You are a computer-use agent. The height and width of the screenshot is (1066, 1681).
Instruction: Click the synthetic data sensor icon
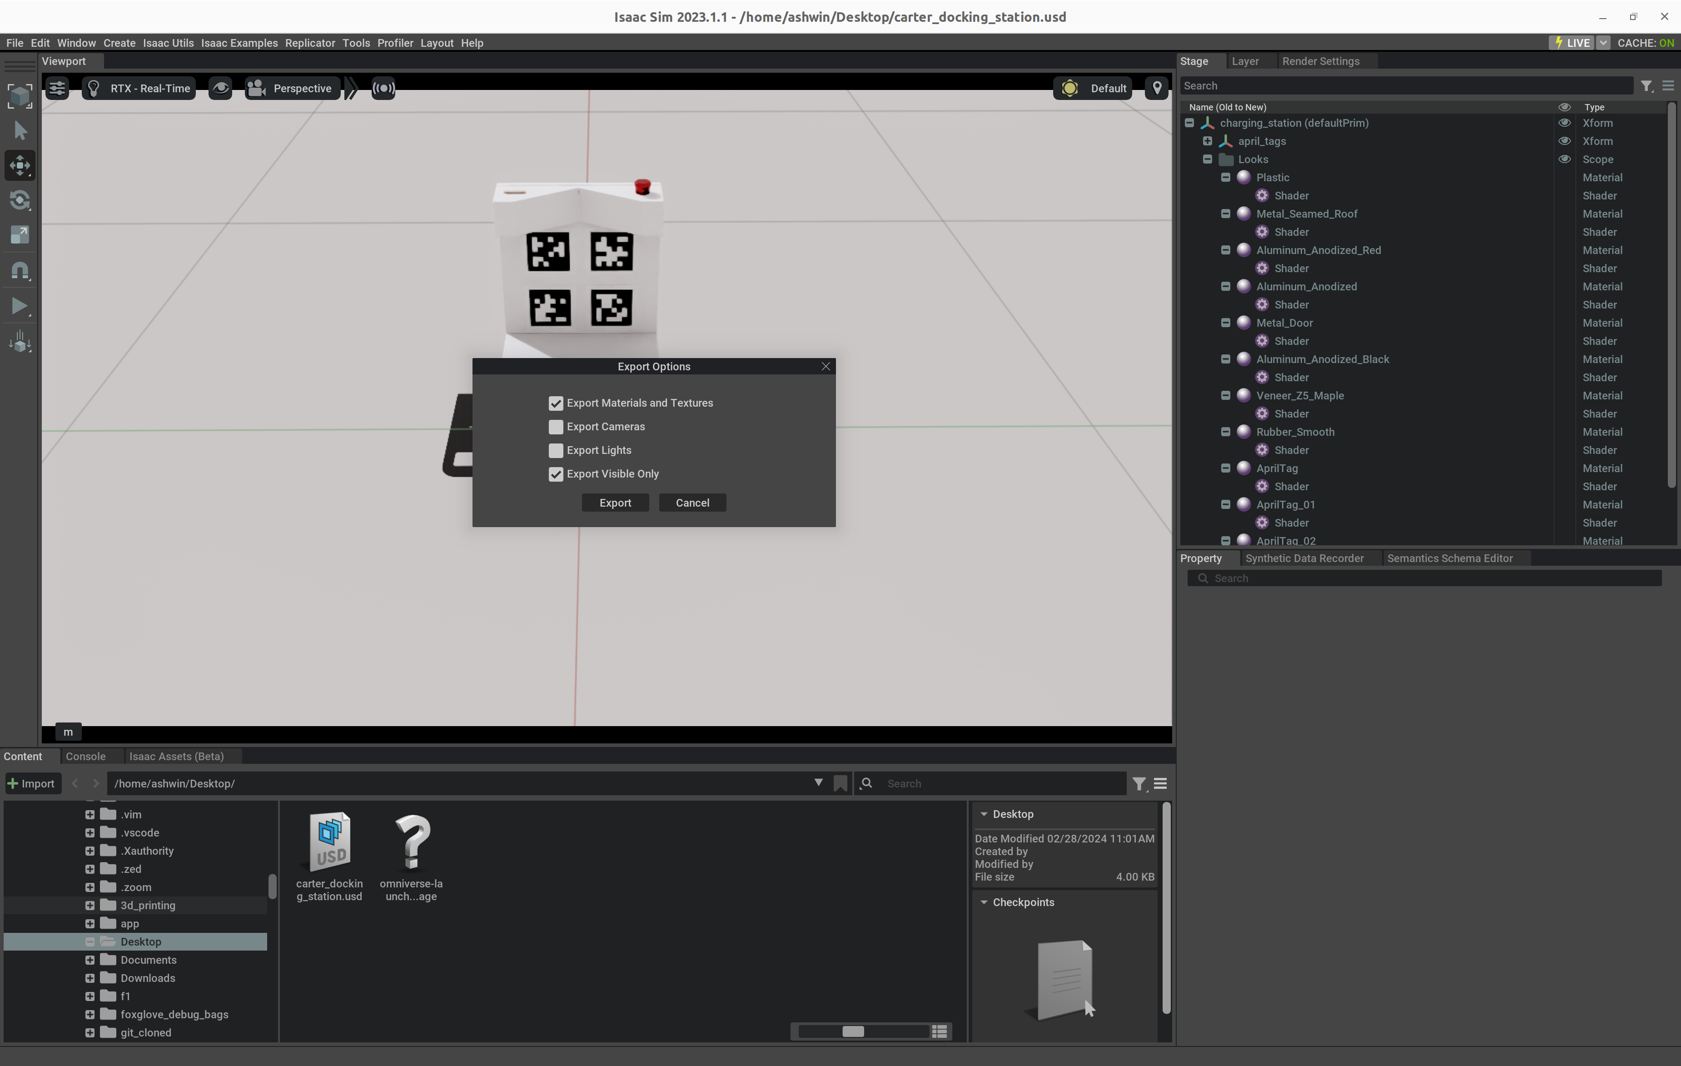(x=383, y=88)
